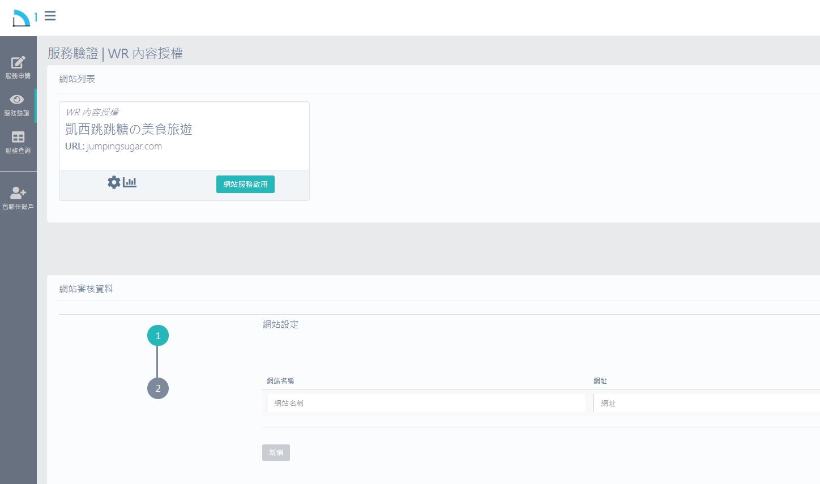Click the 網站審核資料 section header

click(x=86, y=289)
